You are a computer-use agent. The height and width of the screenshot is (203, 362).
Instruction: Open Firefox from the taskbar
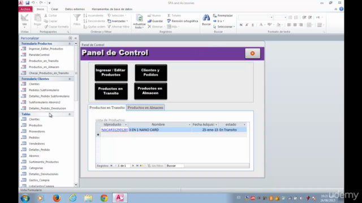[x=57, y=198]
